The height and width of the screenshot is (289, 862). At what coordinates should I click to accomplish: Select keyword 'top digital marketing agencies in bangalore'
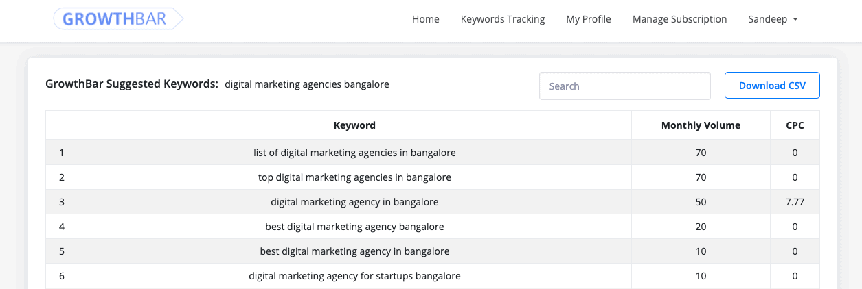tap(354, 177)
